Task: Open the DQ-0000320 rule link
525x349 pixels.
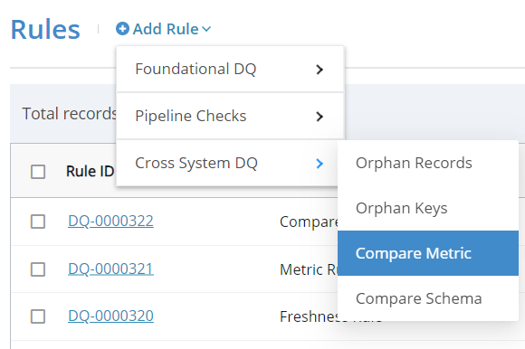Action: click(x=110, y=316)
